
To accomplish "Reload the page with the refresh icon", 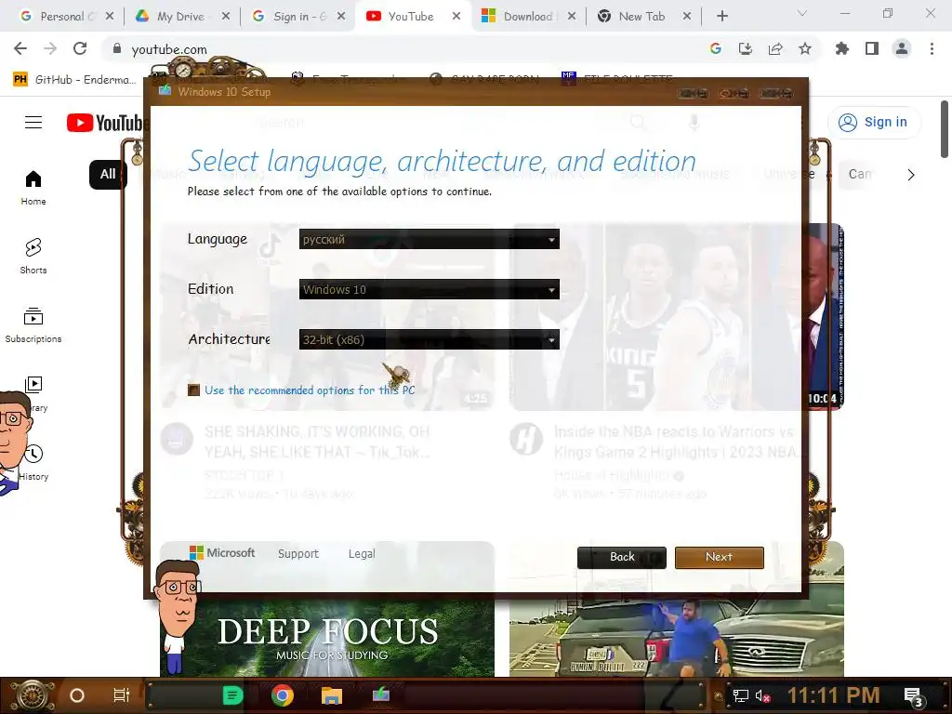I will pos(80,48).
